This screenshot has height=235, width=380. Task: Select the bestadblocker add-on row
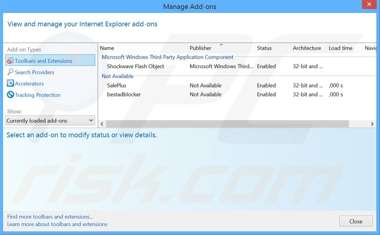238,94
